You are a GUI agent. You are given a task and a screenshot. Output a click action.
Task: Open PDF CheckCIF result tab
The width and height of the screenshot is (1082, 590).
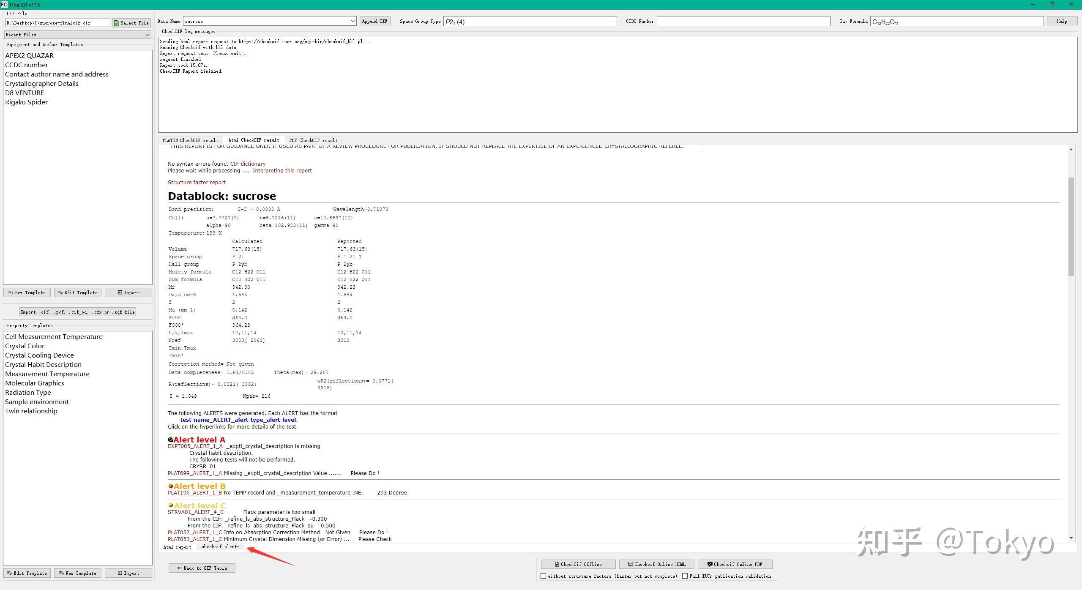[x=313, y=140]
